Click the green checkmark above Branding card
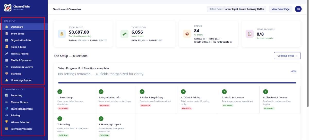 pyautogui.click(x=60, y=119)
